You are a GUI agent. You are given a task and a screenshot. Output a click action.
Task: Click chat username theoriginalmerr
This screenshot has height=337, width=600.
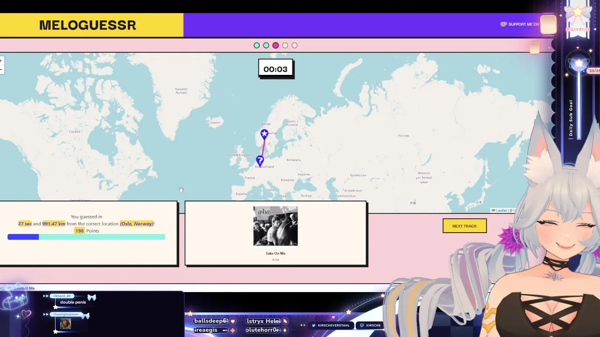click(x=66, y=315)
